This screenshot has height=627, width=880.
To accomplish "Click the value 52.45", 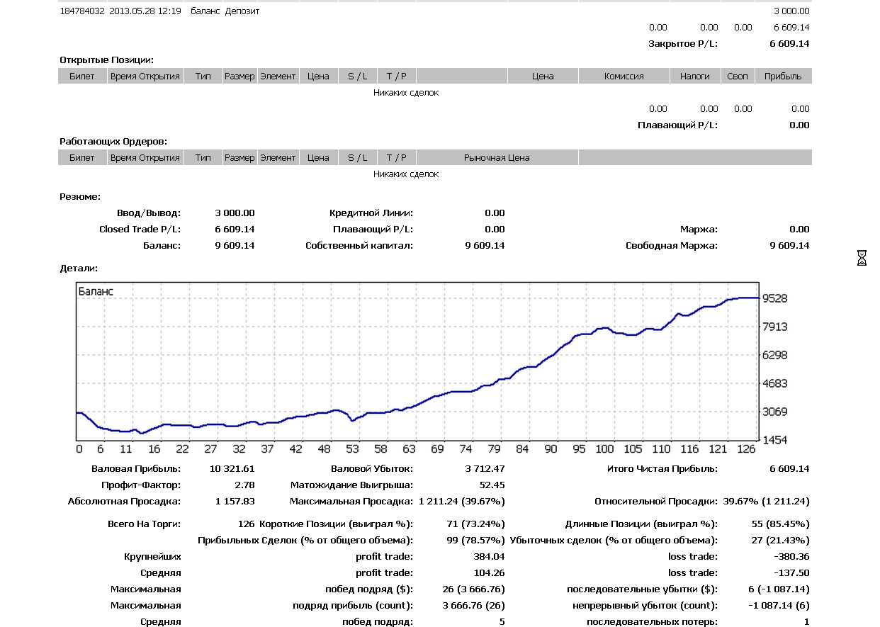I will tap(492, 485).
